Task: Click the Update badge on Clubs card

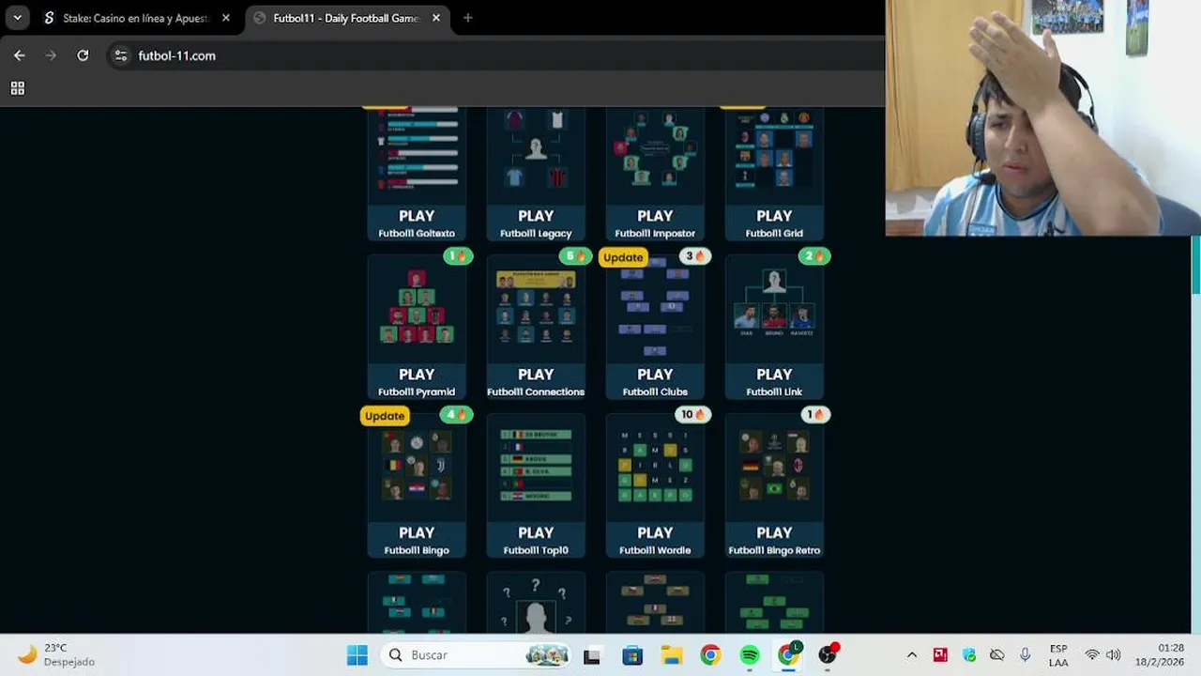Action: tap(623, 257)
